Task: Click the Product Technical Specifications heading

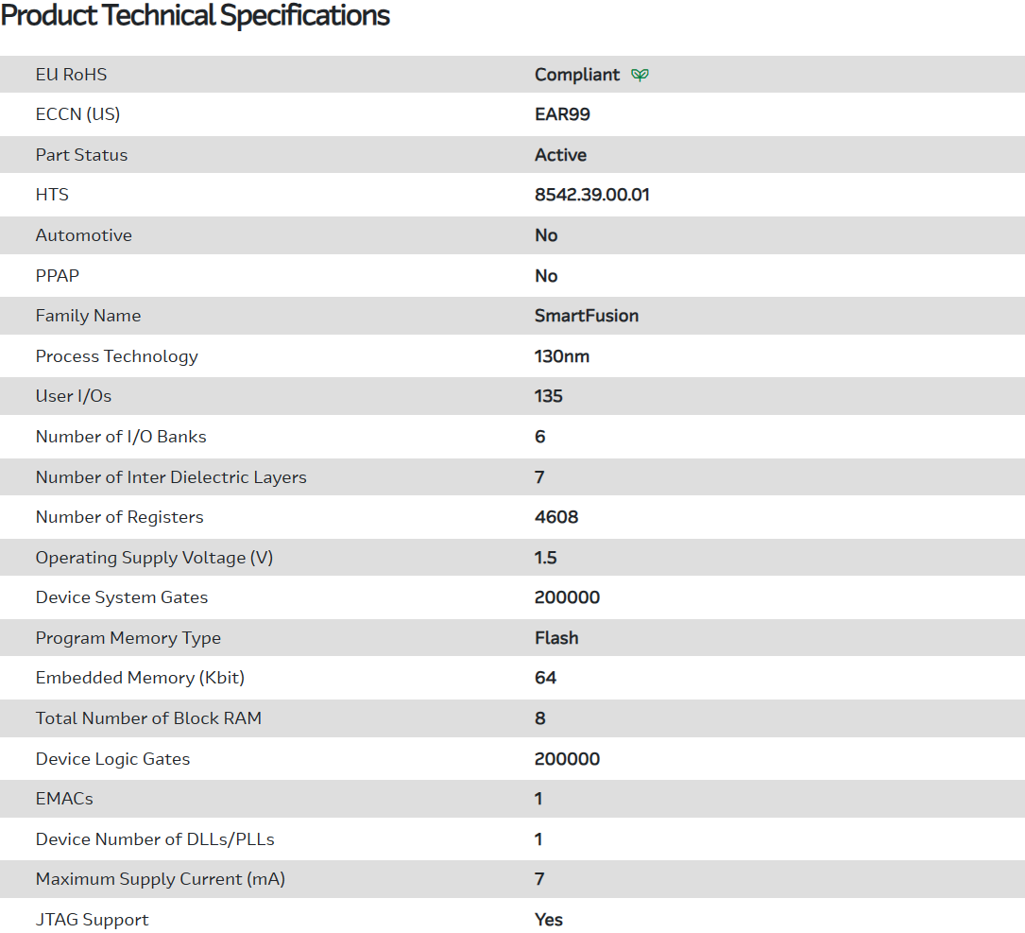Action: pyautogui.click(x=196, y=16)
